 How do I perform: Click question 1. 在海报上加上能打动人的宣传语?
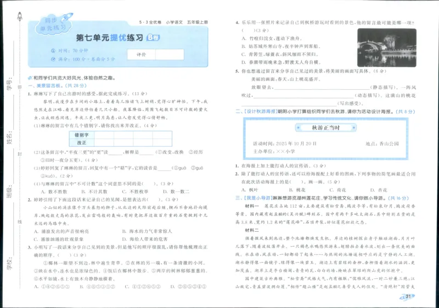coord(280,166)
